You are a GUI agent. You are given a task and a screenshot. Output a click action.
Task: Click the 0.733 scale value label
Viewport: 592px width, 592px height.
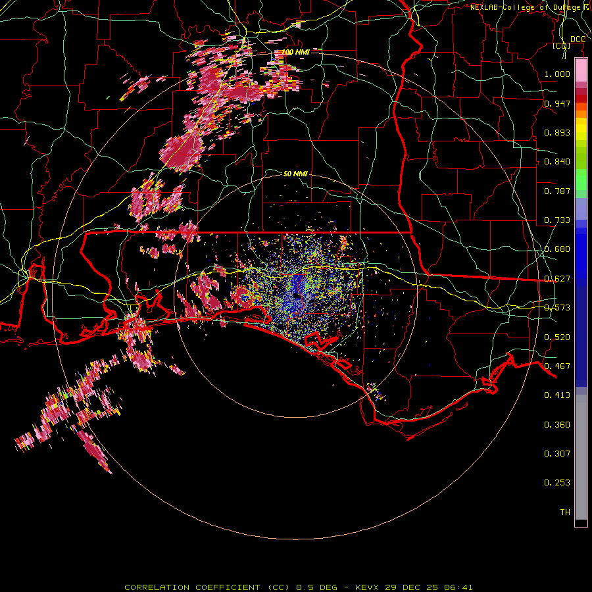click(557, 220)
